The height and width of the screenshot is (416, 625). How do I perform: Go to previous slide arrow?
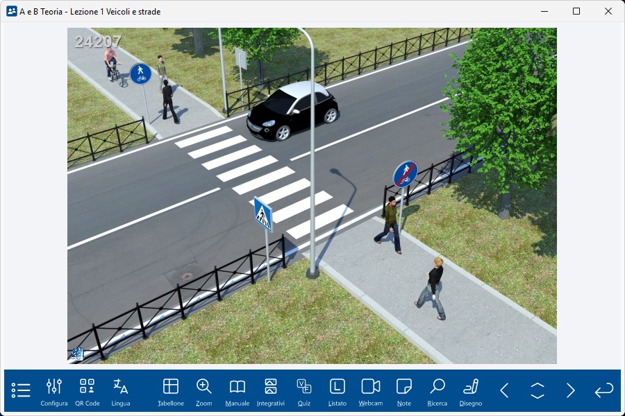pos(505,390)
